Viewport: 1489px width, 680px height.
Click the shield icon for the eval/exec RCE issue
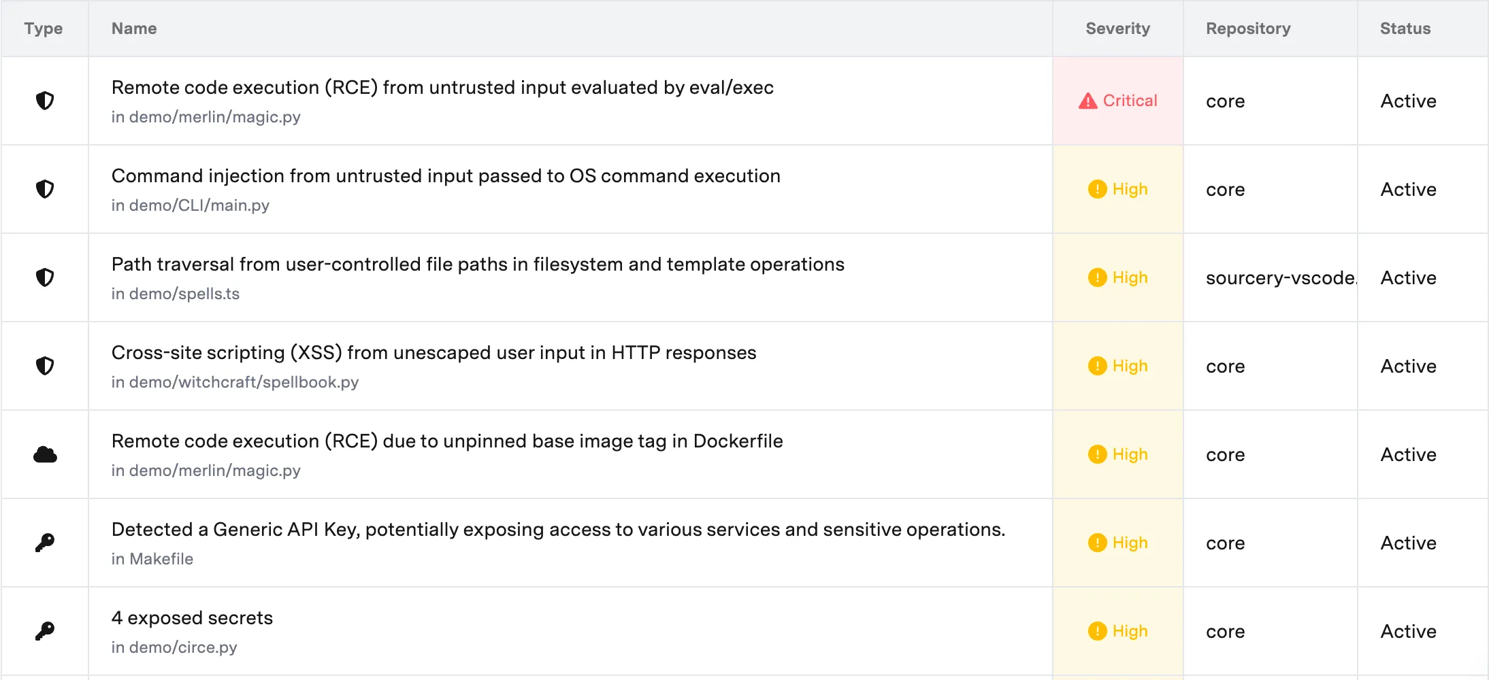[x=45, y=101]
